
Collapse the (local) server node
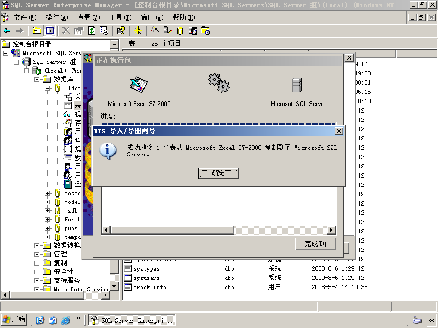coord(26,71)
